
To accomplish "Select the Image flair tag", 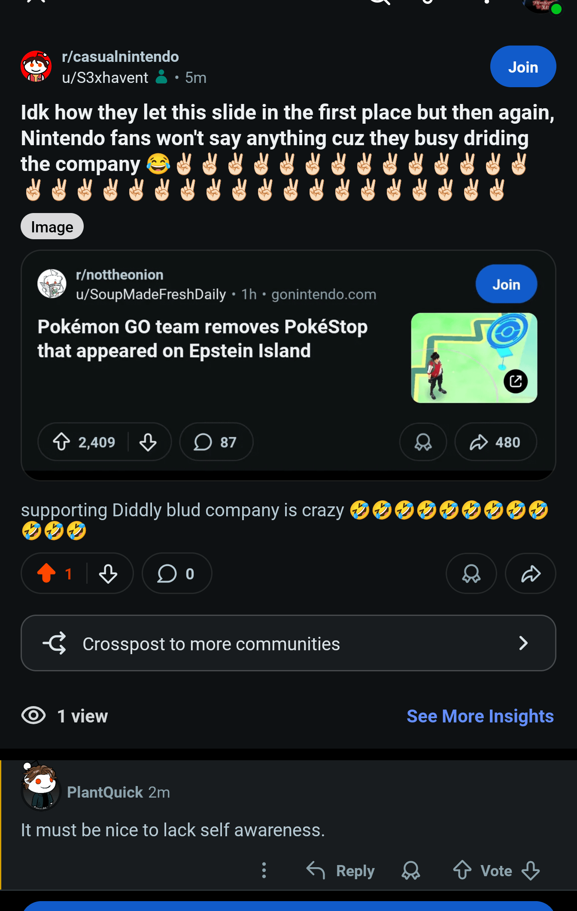I will coord(52,226).
